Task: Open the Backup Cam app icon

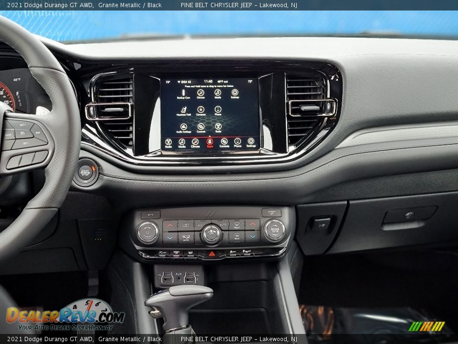Action: point(183,94)
